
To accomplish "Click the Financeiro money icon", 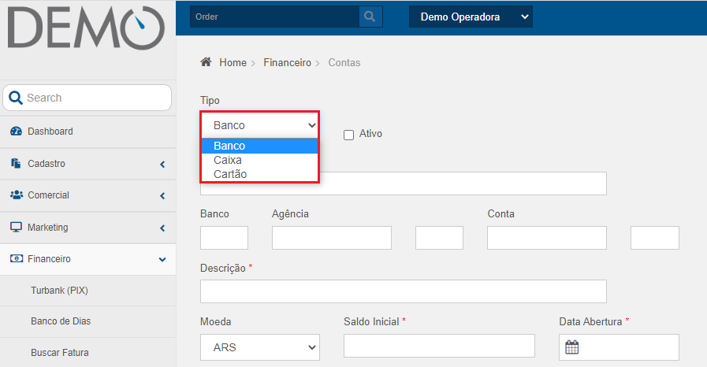I will coord(17,259).
